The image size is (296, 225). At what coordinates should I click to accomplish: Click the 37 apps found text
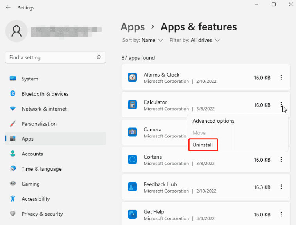click(138, 58)
